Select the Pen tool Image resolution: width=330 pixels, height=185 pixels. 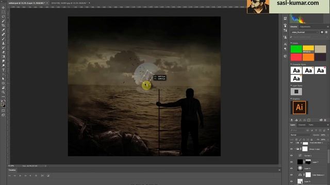[3, 74]
